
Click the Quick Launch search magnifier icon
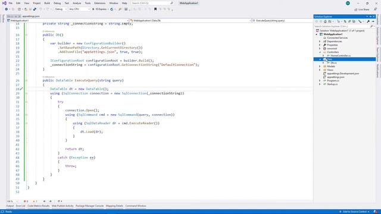[x=172, y=3]
